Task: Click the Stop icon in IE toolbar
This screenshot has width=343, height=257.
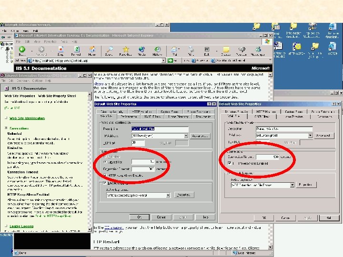Action: [61, 51]
